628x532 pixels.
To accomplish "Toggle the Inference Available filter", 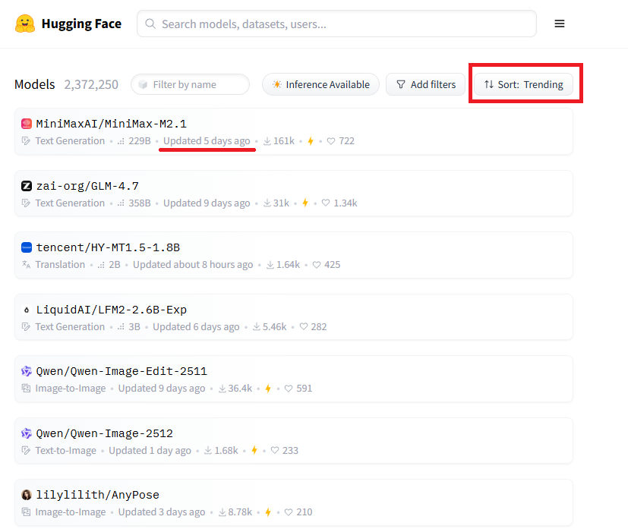I will tap(320, 84).
